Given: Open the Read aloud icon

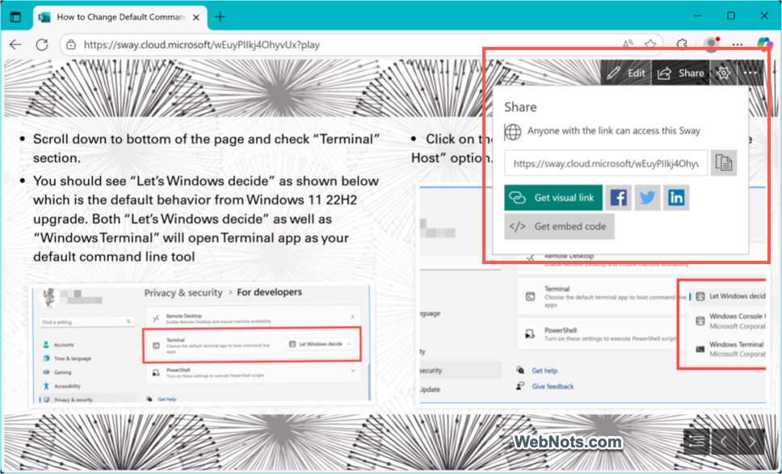Looking at the screenshot, I should [x=628, y=45].
